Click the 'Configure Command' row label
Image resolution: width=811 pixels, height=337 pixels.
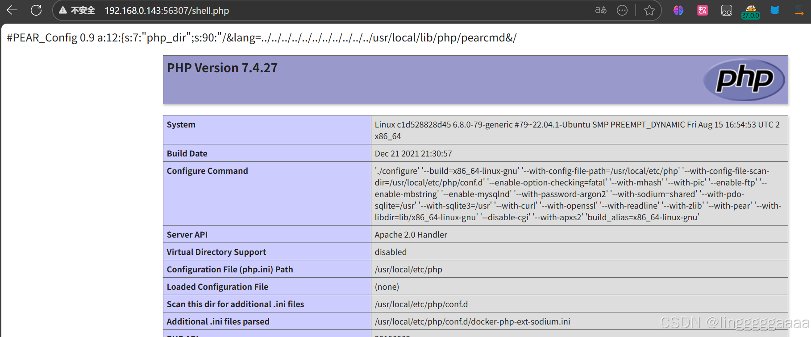pos(208,171)
